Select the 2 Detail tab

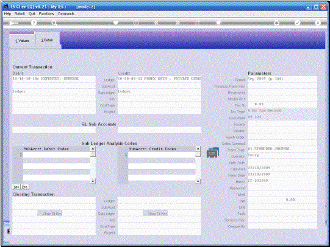pyautogui.click(x=47, y=40)
